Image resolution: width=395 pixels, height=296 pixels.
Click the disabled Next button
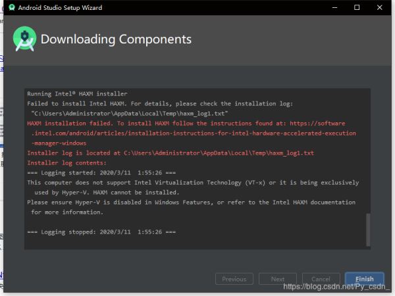click(x=278, y=279)
